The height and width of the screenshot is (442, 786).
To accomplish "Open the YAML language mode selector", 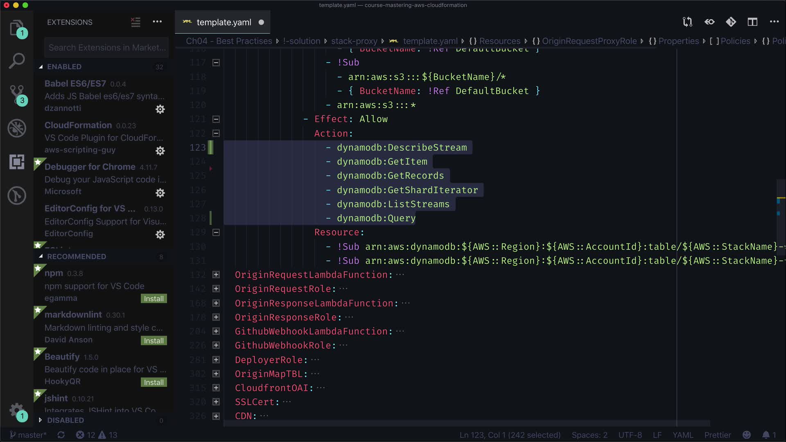I will tap(682, 435).
